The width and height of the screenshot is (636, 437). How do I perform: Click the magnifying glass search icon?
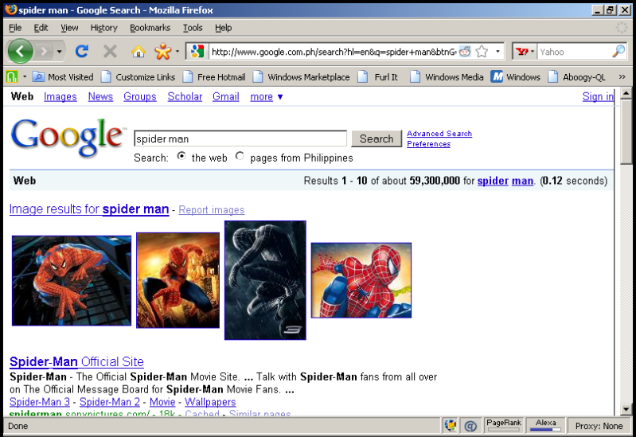pos(618,51)
